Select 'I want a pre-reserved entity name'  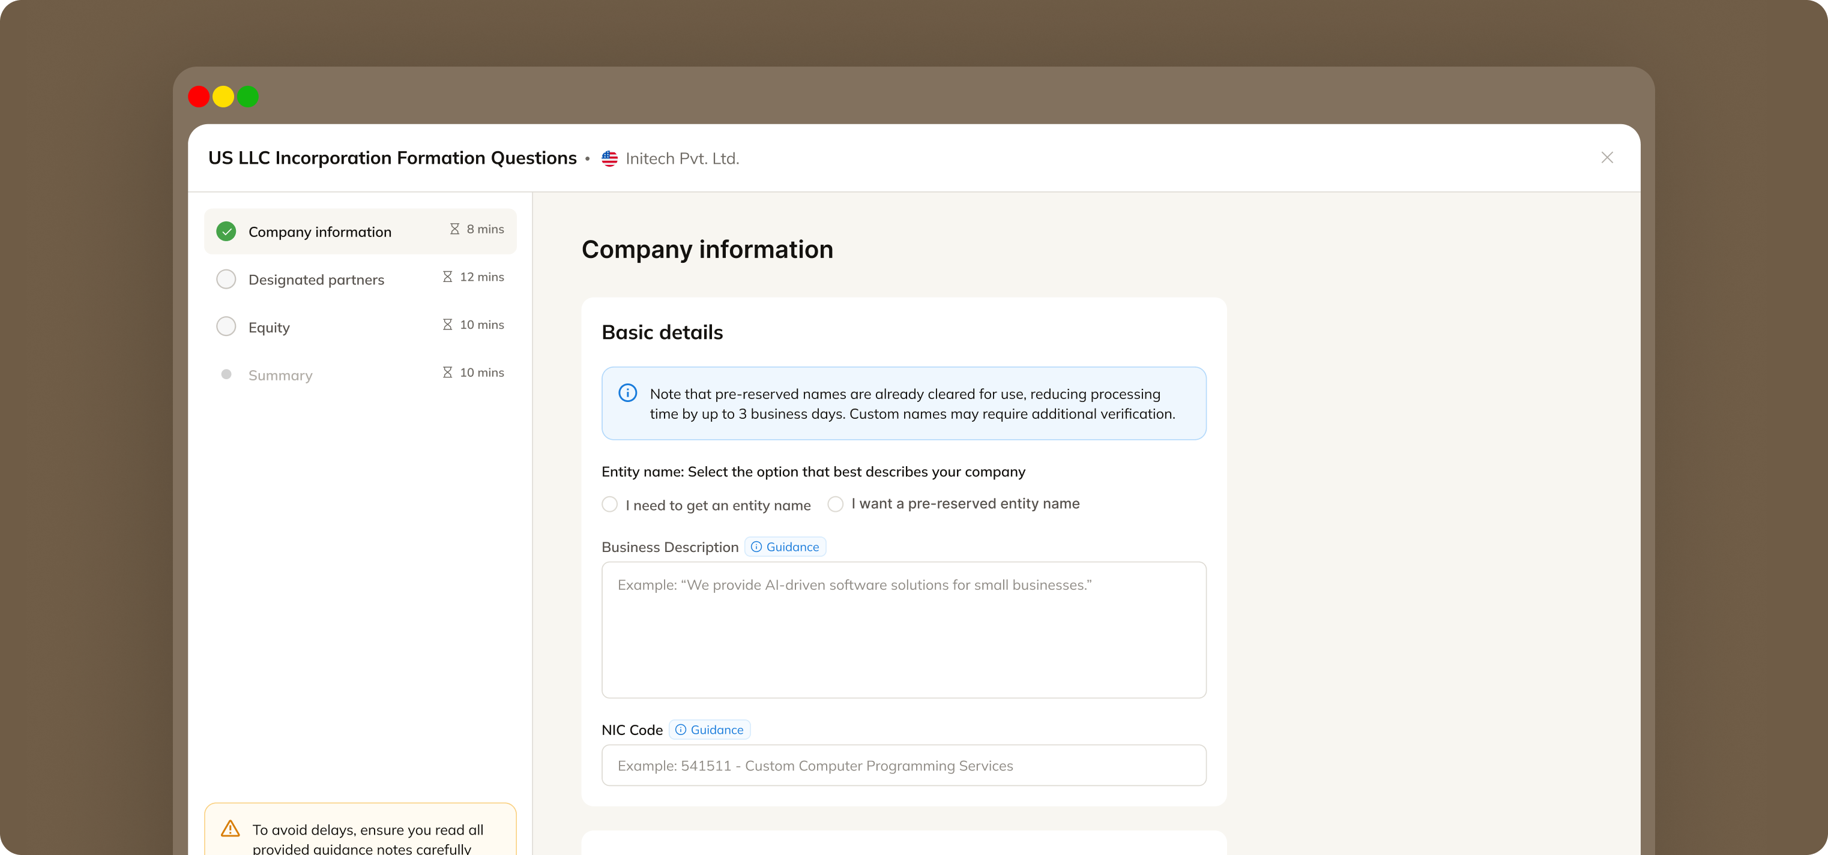[x=835, y=503]
